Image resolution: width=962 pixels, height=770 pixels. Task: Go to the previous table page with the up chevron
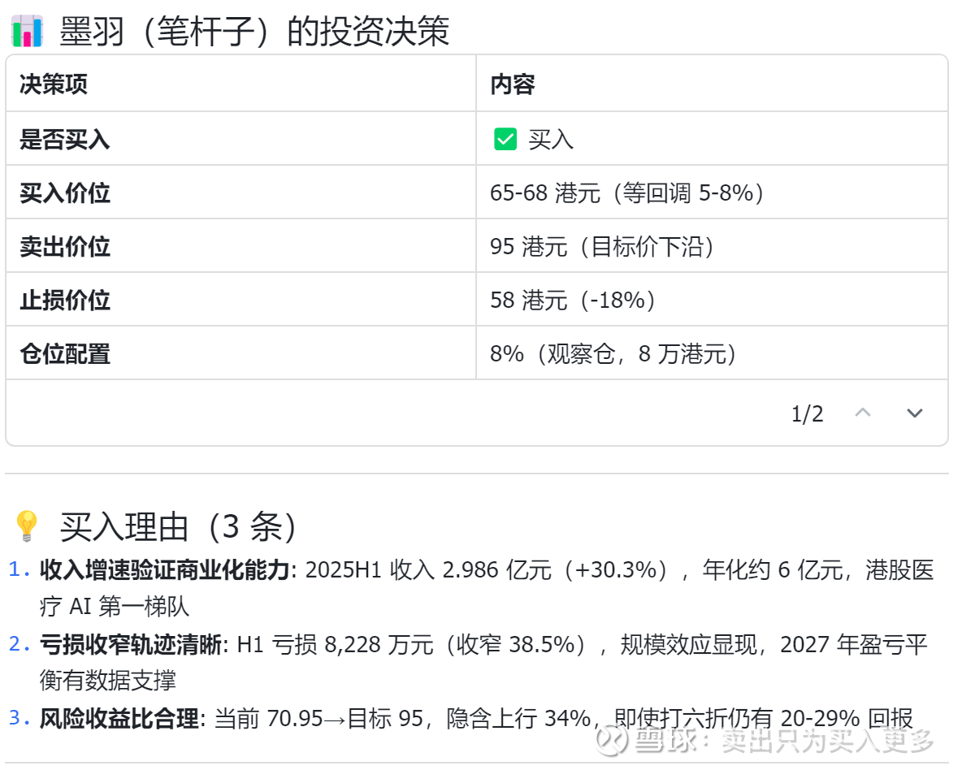click(x=863, y=413)
